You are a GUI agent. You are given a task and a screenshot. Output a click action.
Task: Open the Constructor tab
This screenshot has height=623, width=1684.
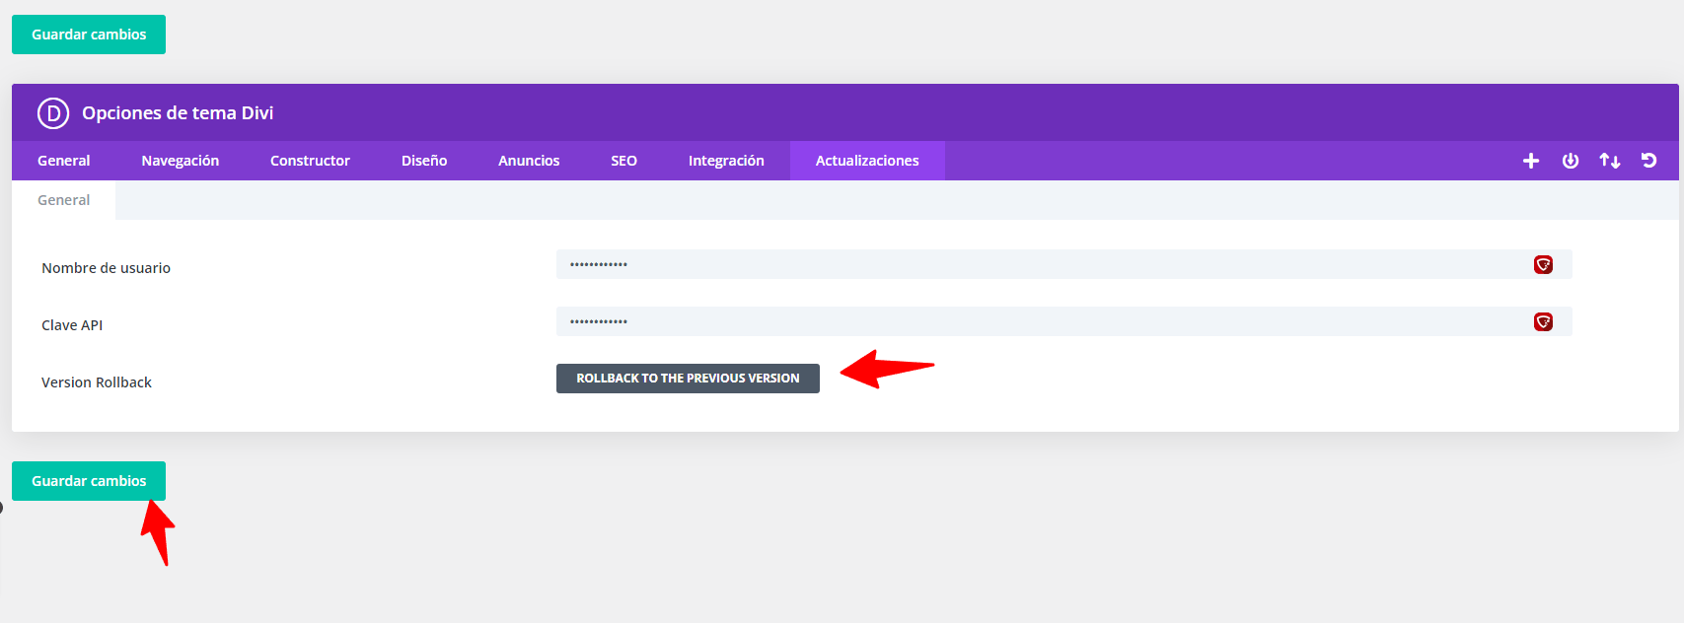(310, 161)
